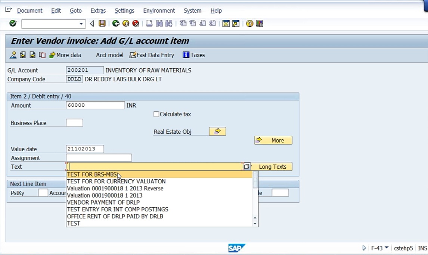
Task: Click the More button
Action: (x=273, y=140)
